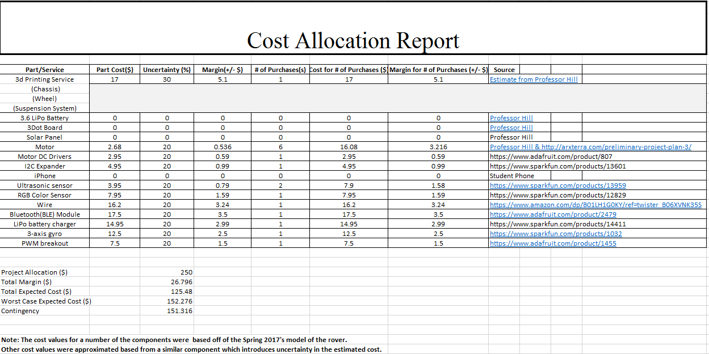709x354 pixels.
Task: Select the Motor part cost value 2.68
Action: point(115,147)
